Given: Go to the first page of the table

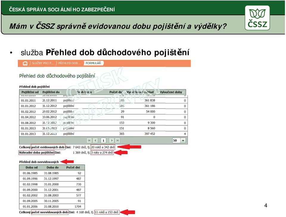Looking at the screenshot, I should pos(89,140).
